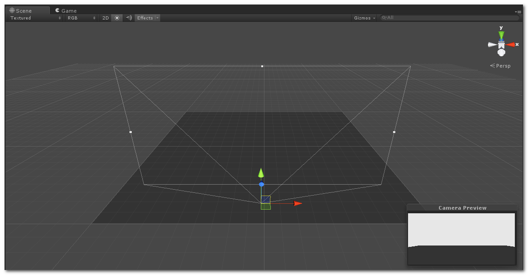Open the Effects dropdown arrow
This screenshot has width=528, height=275.
point(157,18)
